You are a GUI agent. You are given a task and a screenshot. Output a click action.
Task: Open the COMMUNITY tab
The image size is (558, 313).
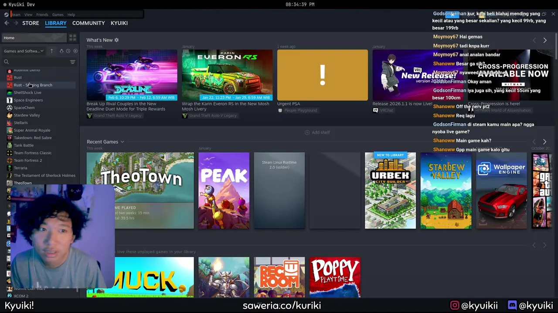(88, 23)
